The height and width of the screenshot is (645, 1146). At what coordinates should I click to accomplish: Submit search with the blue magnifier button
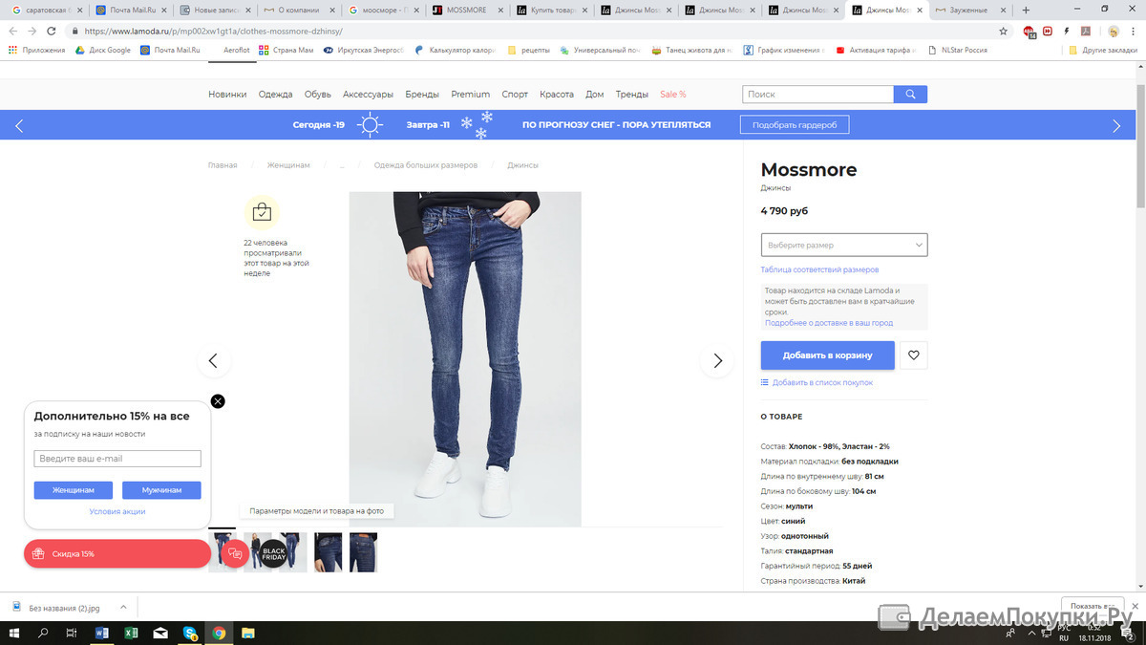(910, 95)
